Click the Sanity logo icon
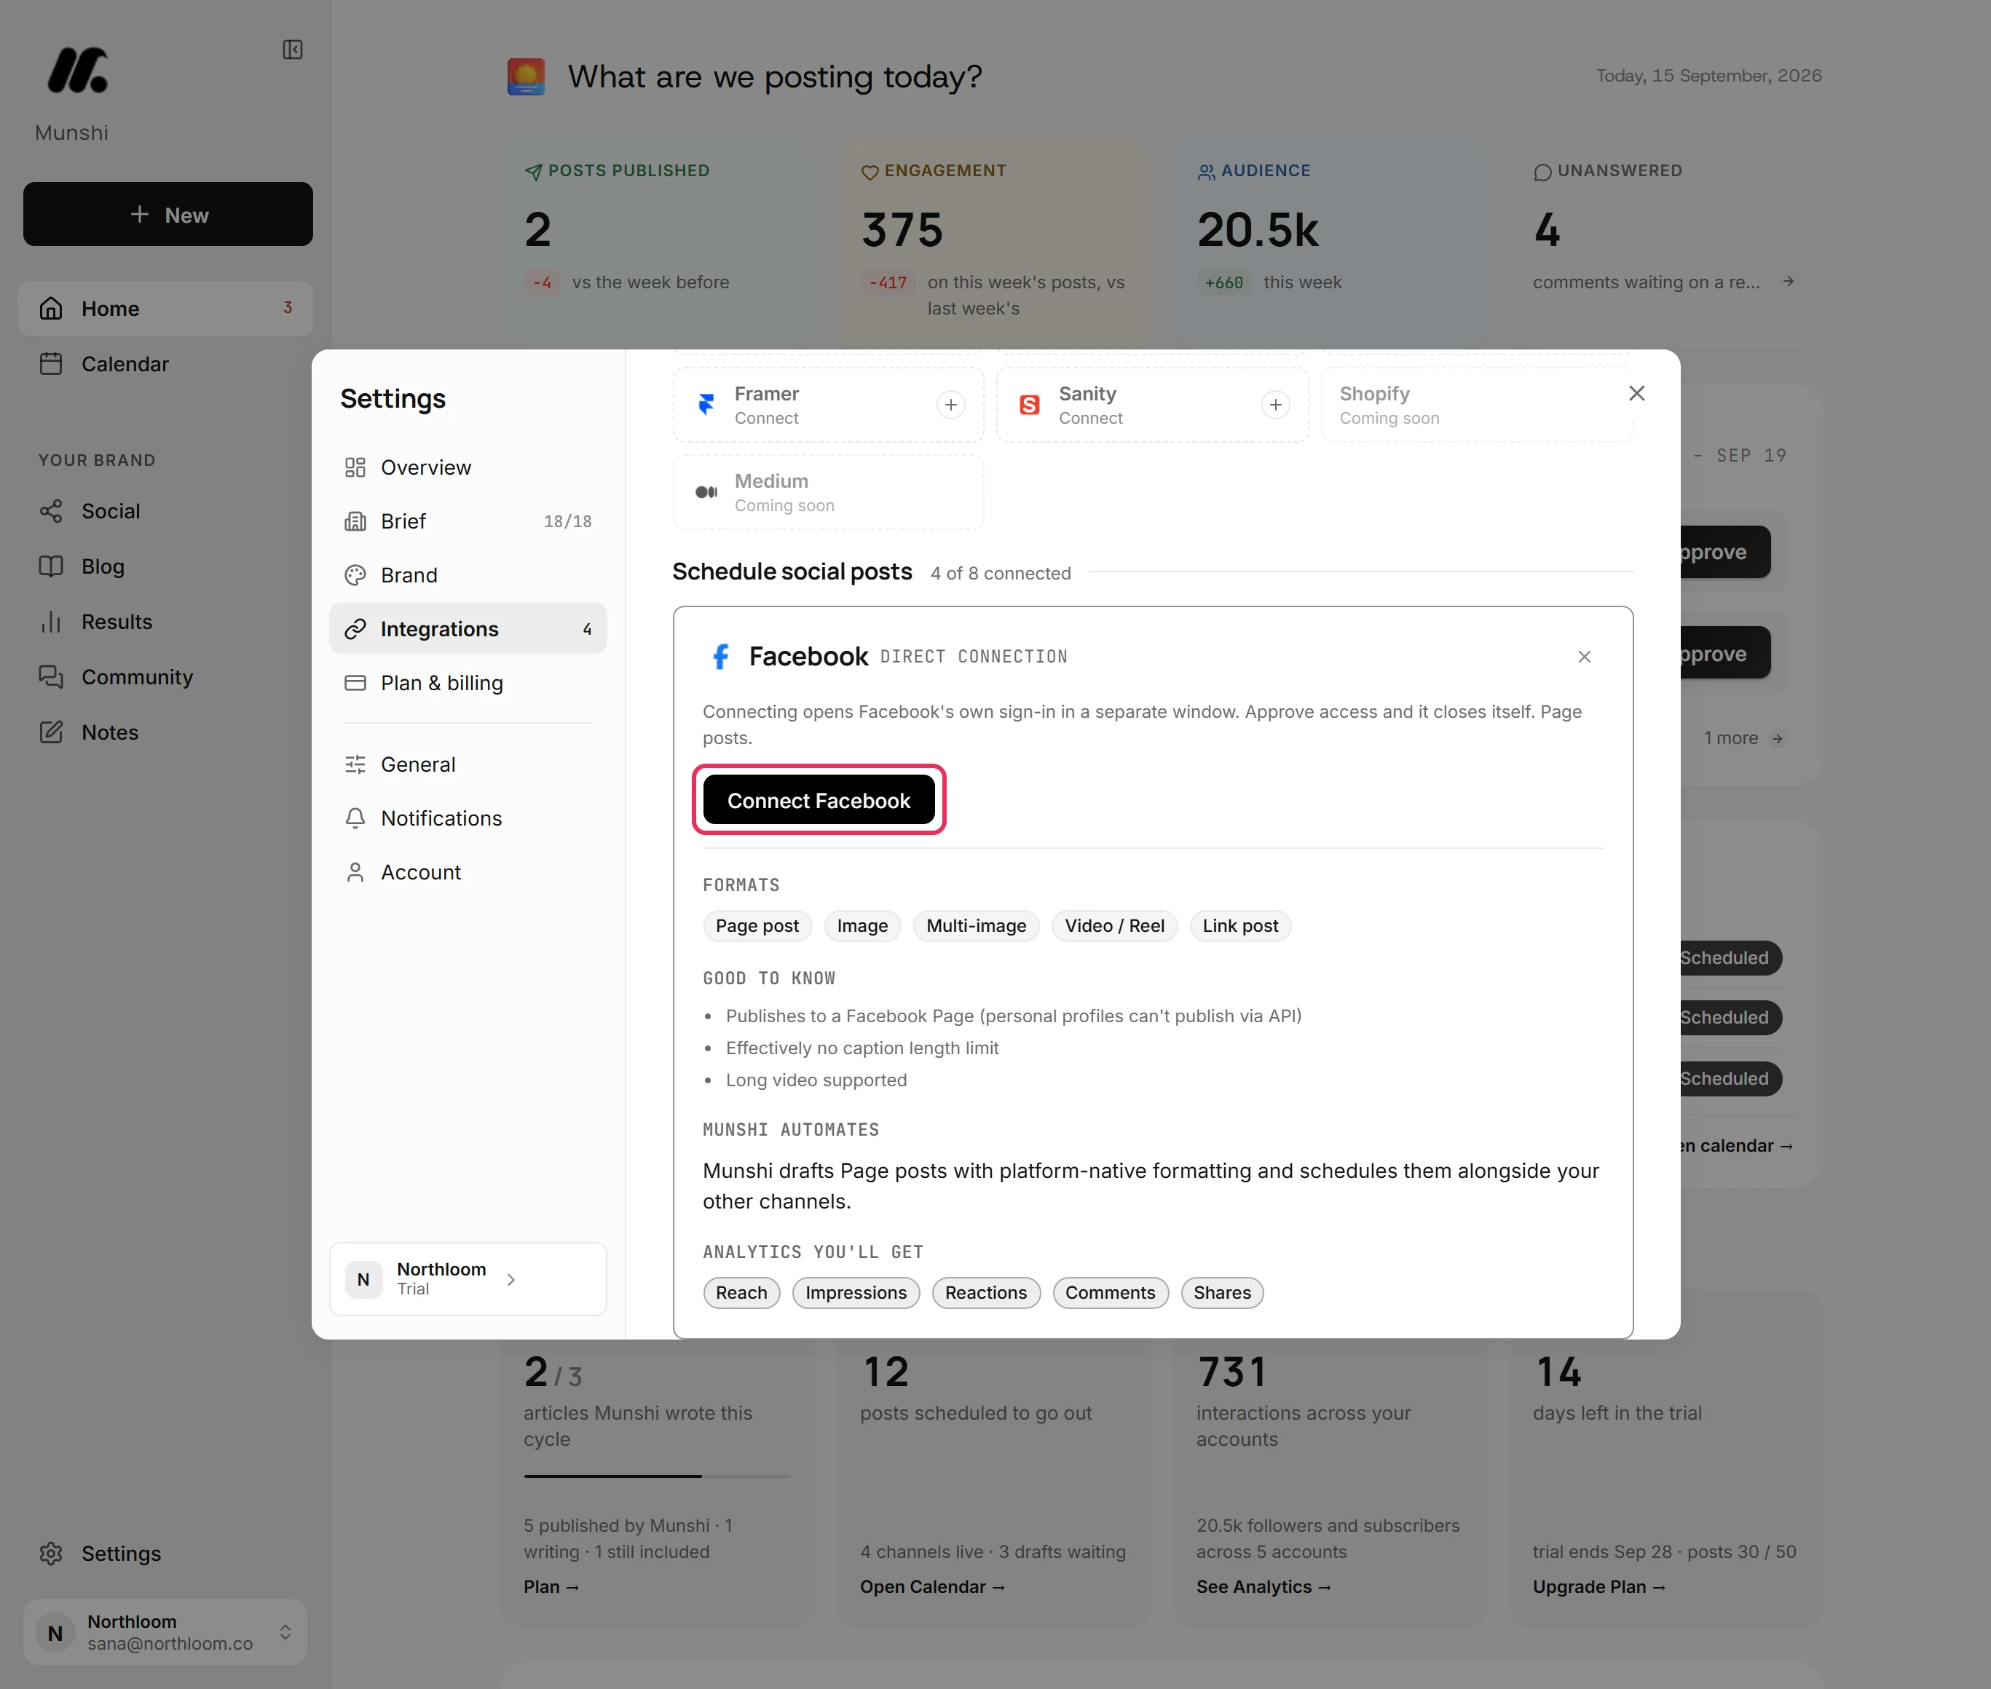1991x1689 pixels. pos(1030,405)
